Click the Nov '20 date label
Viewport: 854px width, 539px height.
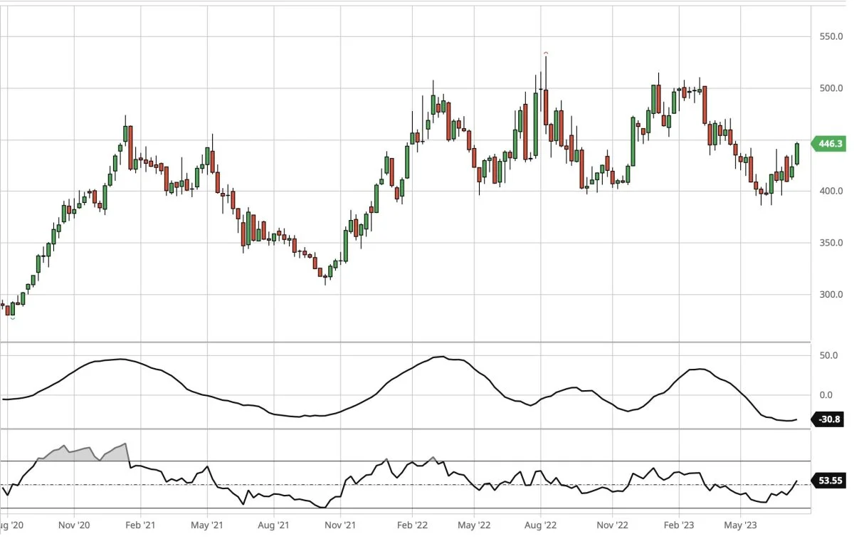[73, 525]
